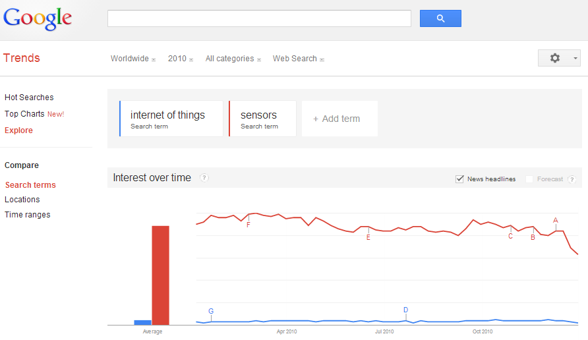The height and width of the screenshot is (340, 588).
Task: Click news headline marker A
Action: pos(556,221)
